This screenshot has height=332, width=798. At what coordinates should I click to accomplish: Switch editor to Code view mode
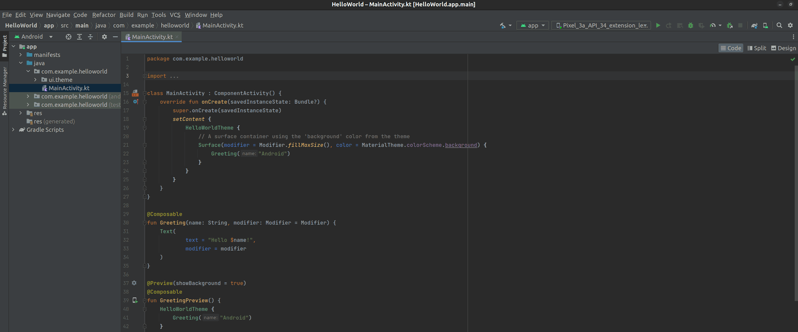[731, 48]
